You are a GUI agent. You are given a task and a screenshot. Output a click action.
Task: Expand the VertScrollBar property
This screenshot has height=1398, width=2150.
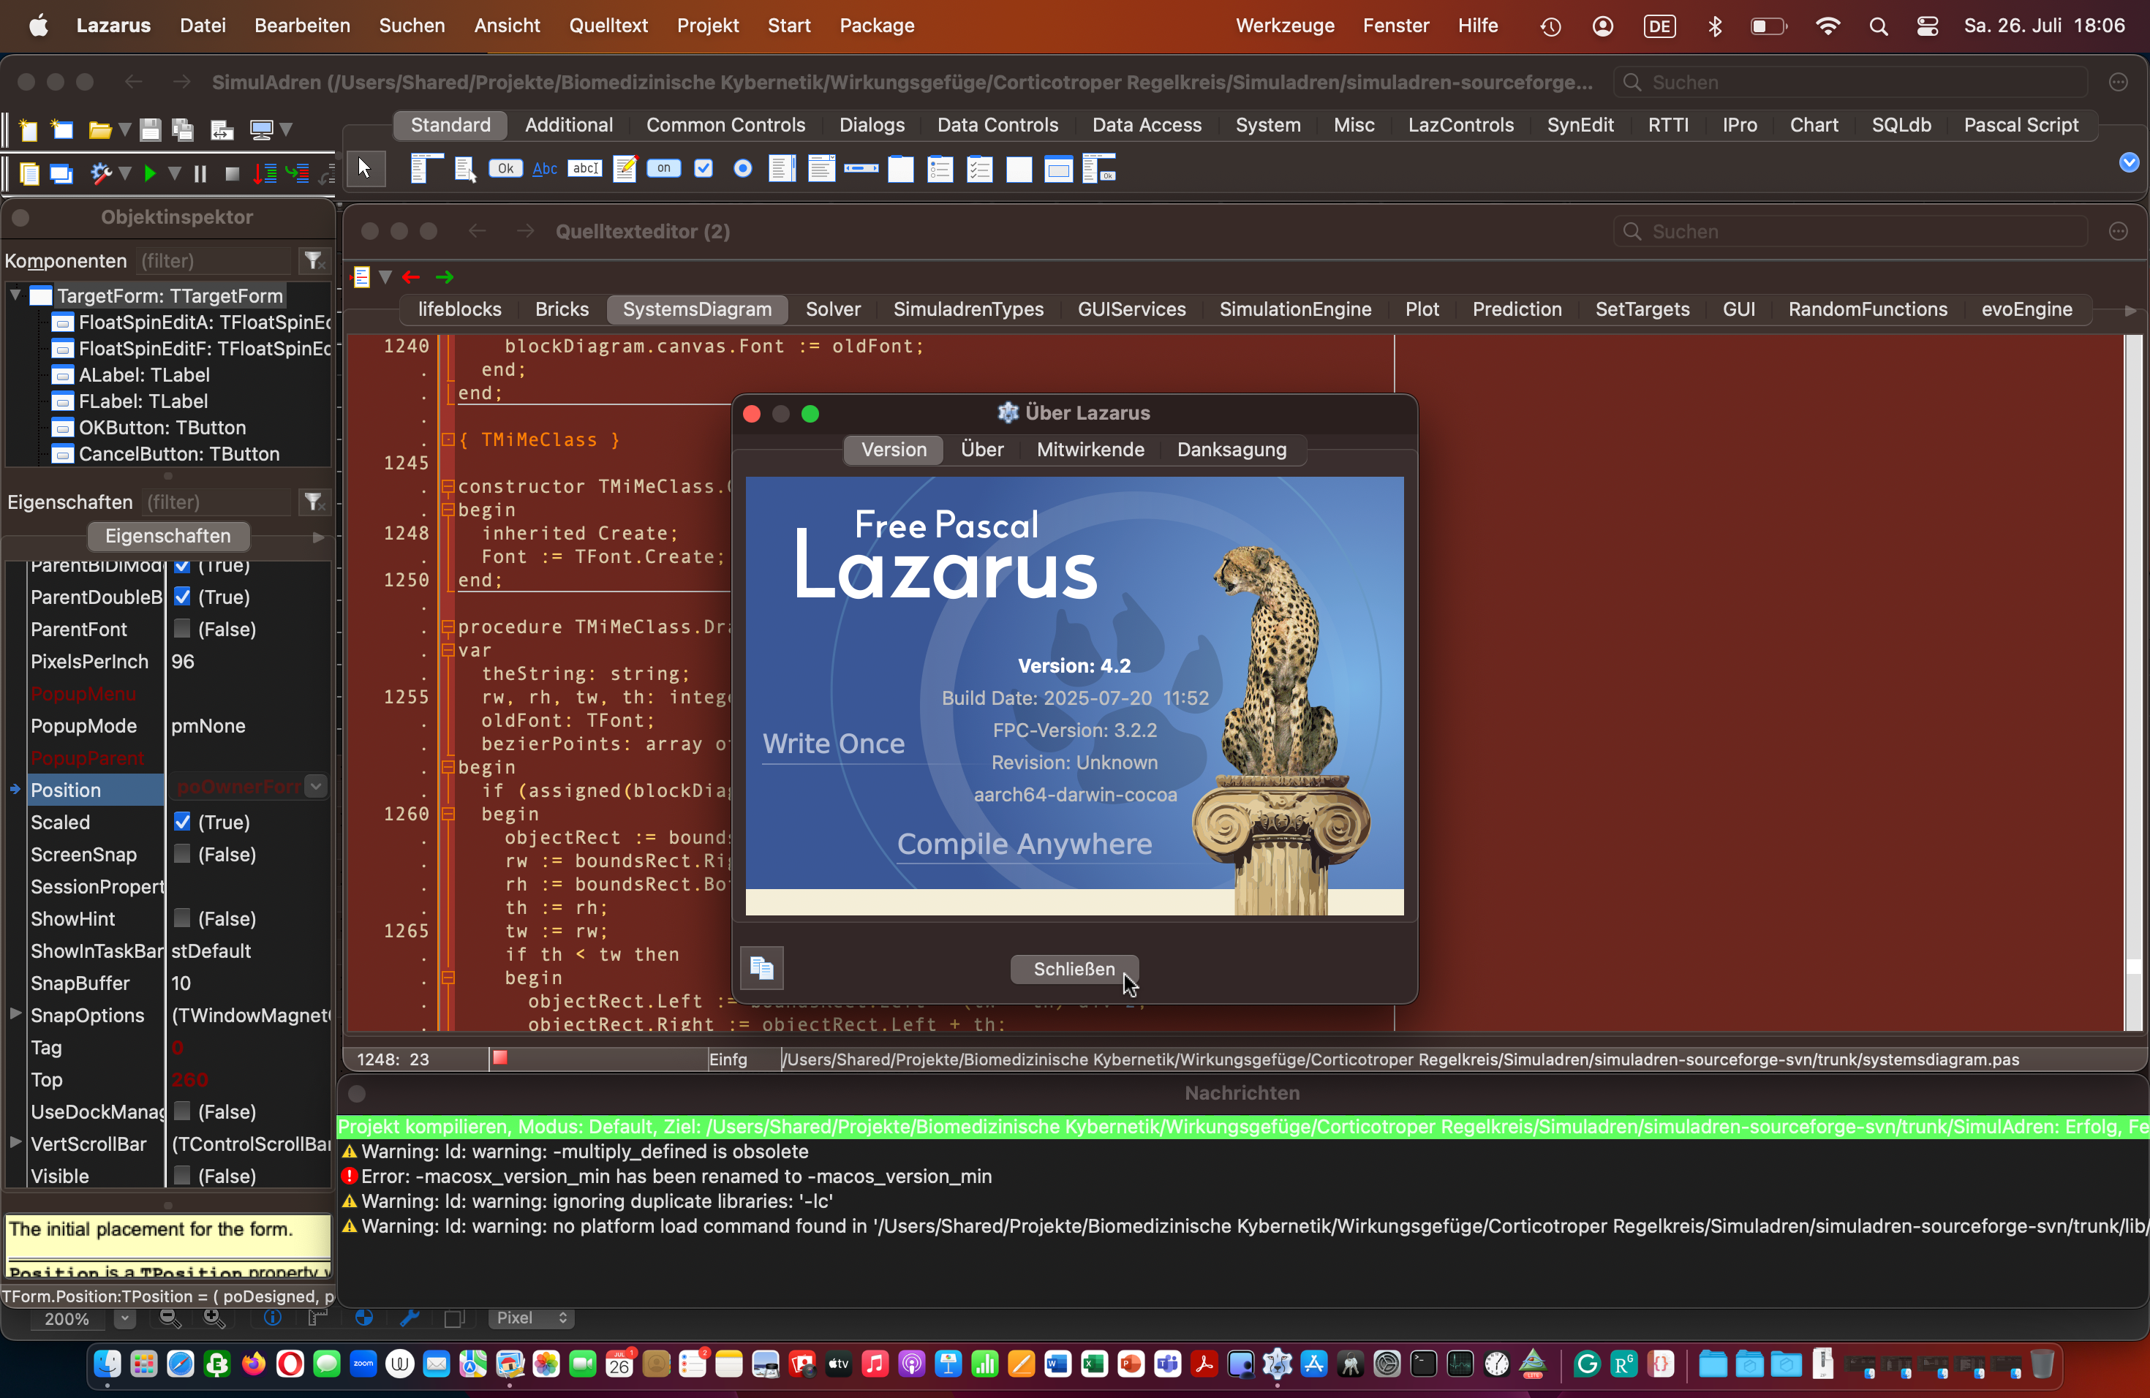coord(15,1144)
